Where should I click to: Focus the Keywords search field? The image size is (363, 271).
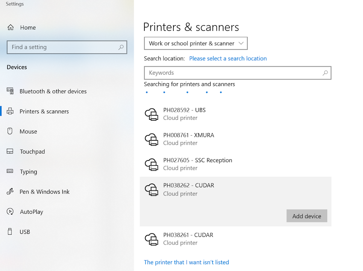(x=237, y=73)
